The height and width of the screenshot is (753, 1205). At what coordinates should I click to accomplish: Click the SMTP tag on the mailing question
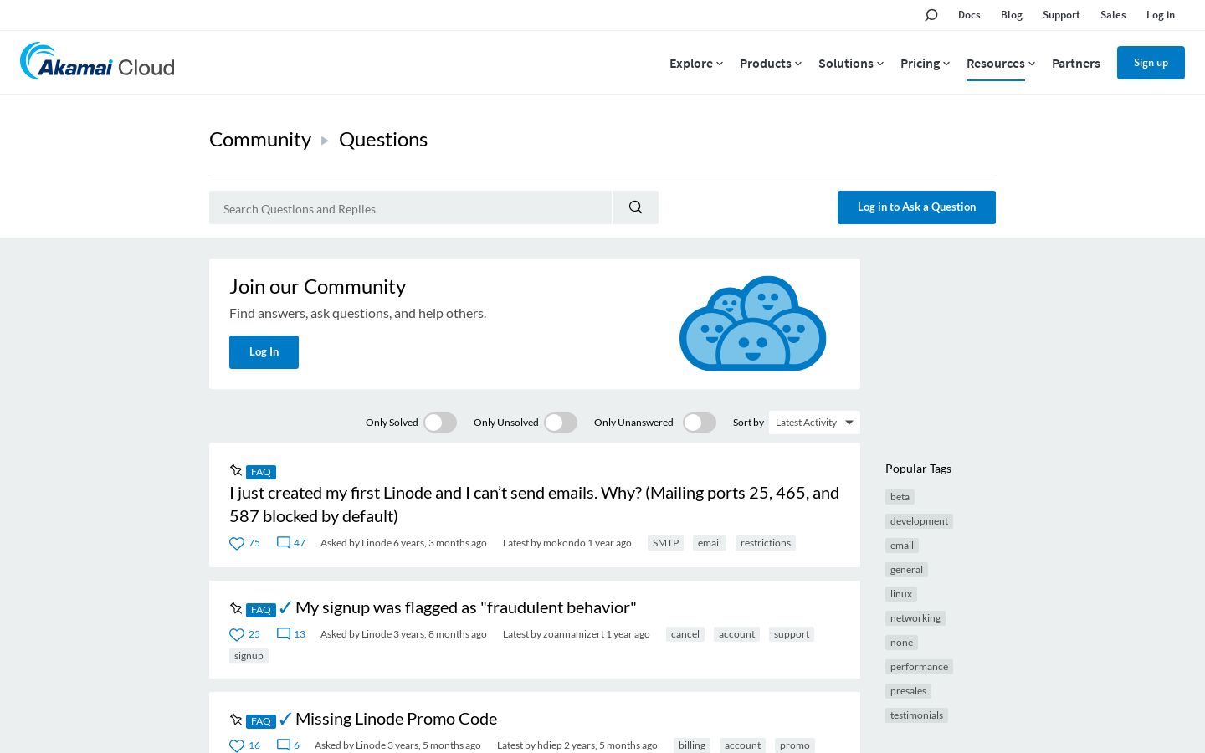point(665,543)
